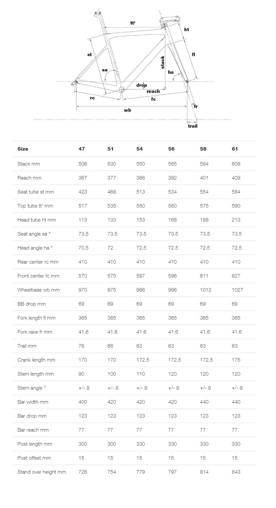Click the vertical 'stack' label in diagram
This screenshot has height=508, width=276.
click(x=162, y=62)
